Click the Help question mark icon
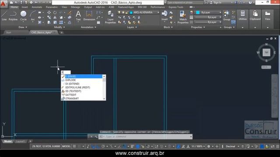Image resolution: width=280 pixels, height=157 pixels. pos(250,3)
